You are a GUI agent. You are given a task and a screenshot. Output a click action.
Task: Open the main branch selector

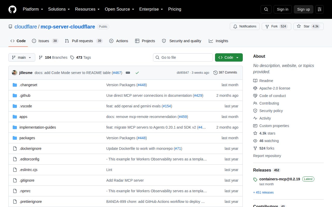point(22,57)
